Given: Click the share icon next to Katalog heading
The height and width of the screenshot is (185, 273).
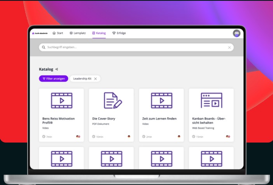Looking at the screenshot, I should pyautogui.click(x=57, y=69).
